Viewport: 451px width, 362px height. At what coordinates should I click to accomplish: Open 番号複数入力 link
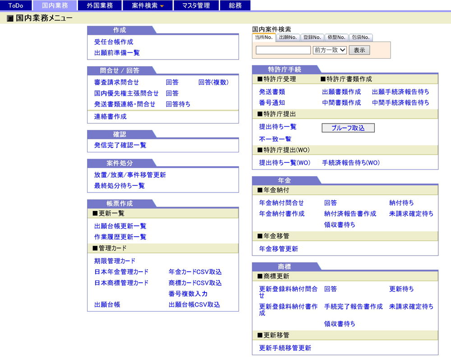pyautogui.click(x=188, y=294)
